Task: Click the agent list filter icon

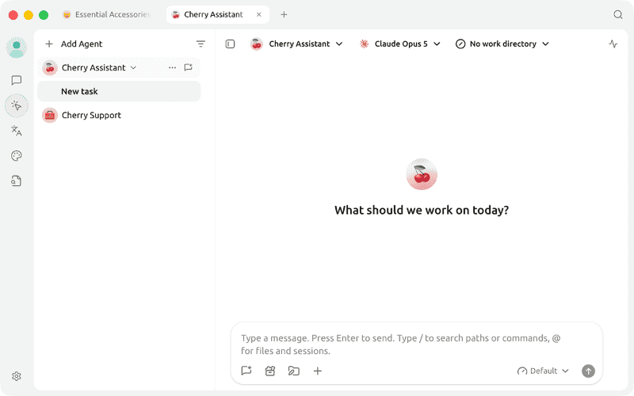Action: [x=201, y=44]
